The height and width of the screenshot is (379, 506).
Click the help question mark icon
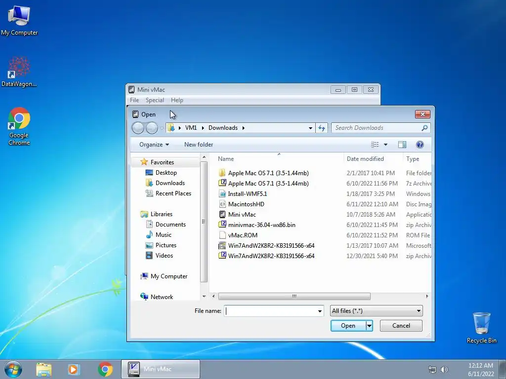coord(420,145)
